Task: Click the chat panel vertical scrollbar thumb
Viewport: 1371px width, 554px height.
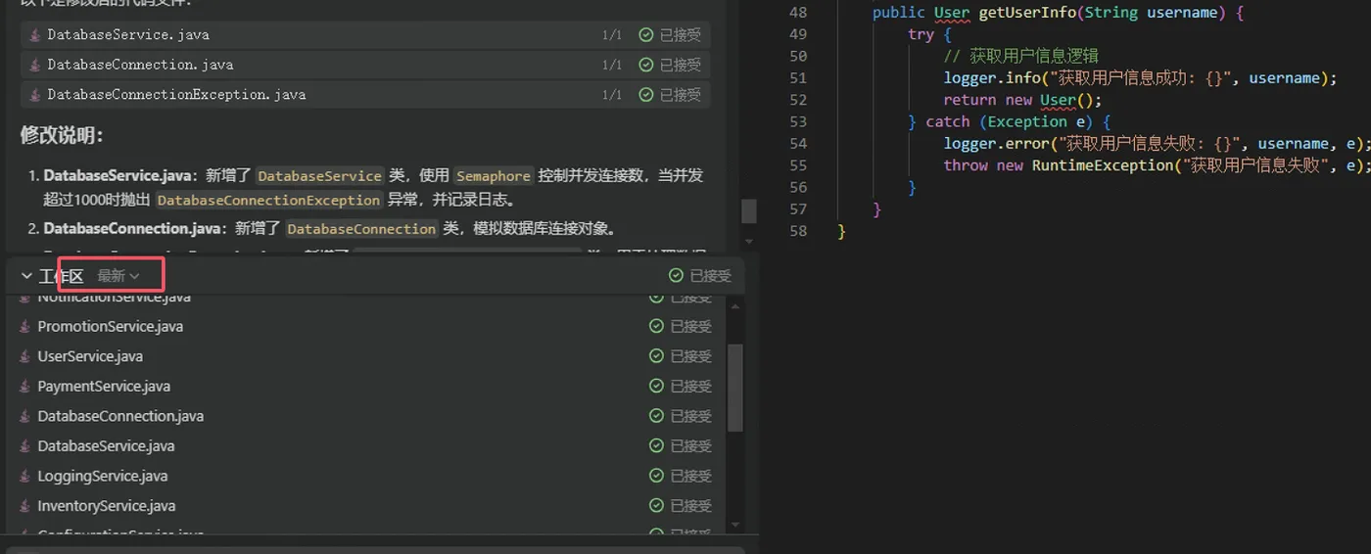Action: point(749,211)
